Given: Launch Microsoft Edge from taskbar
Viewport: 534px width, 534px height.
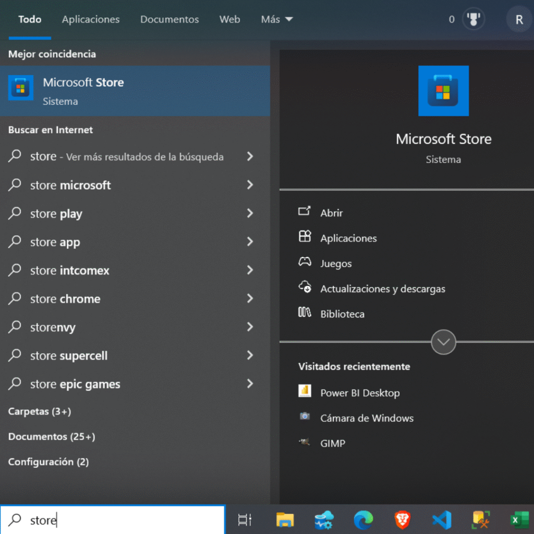Looking at the screenshot, I should (x=363, y=520).
